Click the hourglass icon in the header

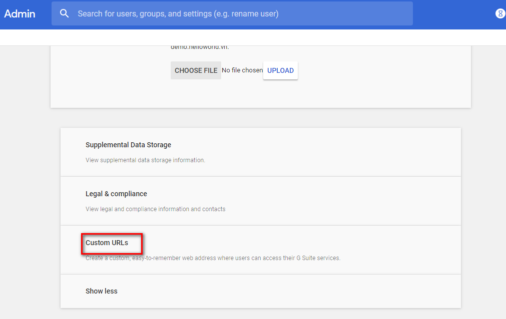[x=500, y=13]
